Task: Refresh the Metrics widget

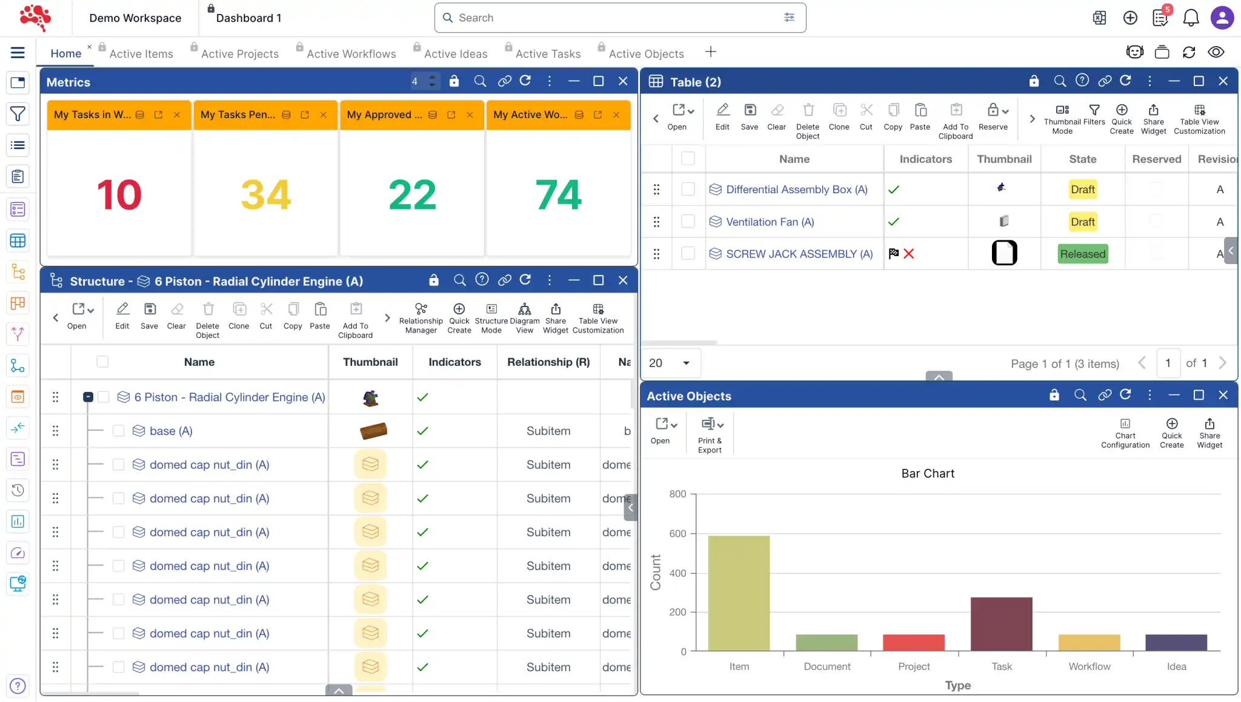Action: click(525, 81)
